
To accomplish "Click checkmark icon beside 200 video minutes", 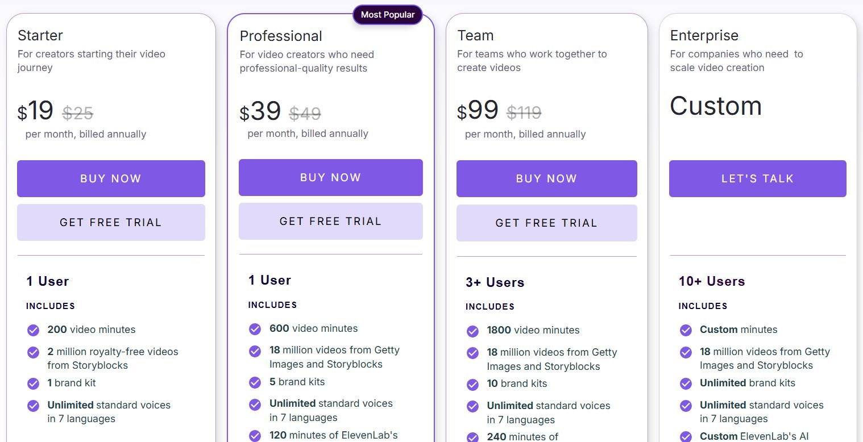I will [x=33, y=330].
